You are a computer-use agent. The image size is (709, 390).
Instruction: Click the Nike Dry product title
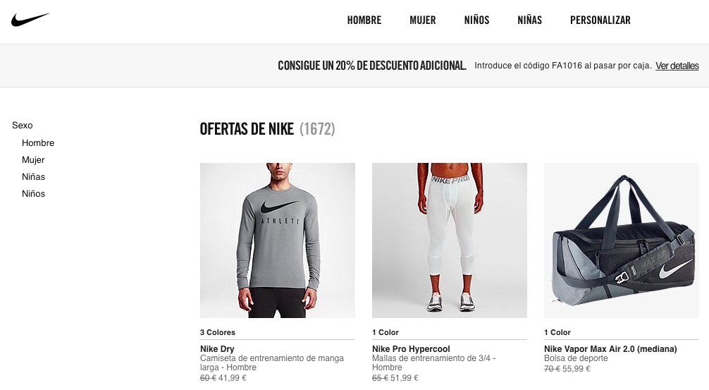coord(217,349)
